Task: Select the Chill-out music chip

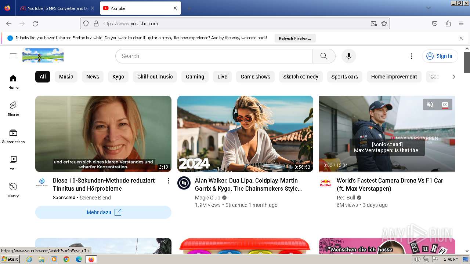Action: click(x=155, y=77)
